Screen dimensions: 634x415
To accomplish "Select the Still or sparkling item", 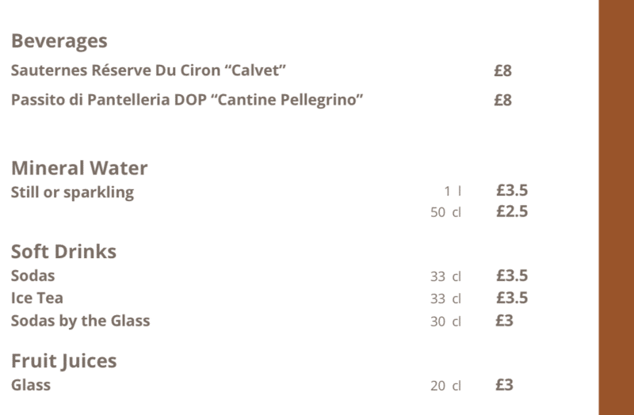I will (72, 192).
